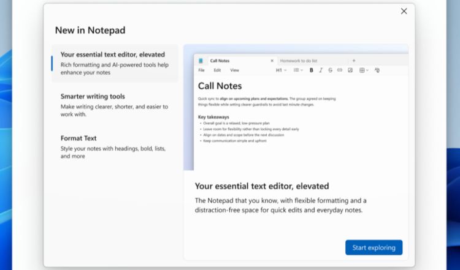Open the File menu in preview
The image size is (460, 270).
[x=202, y=70]
